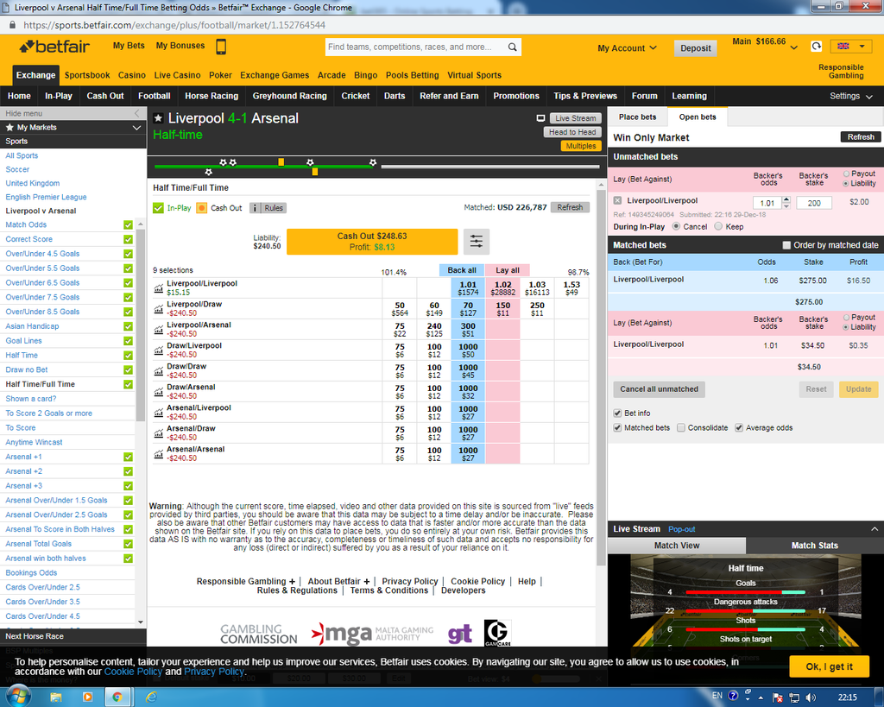Click Cancel all unmatched
Viewport: 884px width, 707px height.
(x=659, y=389)
